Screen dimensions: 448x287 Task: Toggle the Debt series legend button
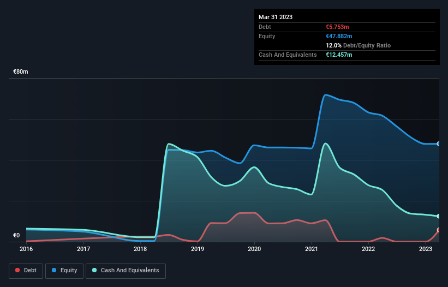[26, 271]
